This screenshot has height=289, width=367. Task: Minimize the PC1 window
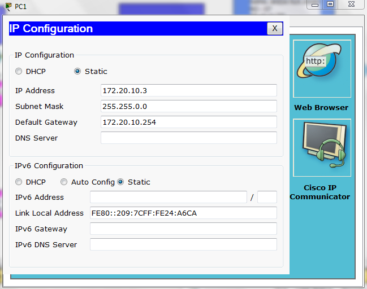click(x=315, y=5)
